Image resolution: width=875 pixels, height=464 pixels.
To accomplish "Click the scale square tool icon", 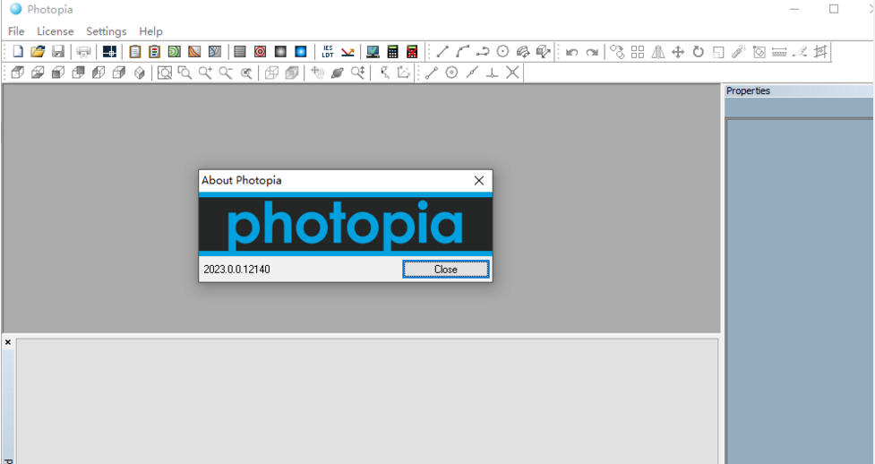I will click(x=718, y=52).
